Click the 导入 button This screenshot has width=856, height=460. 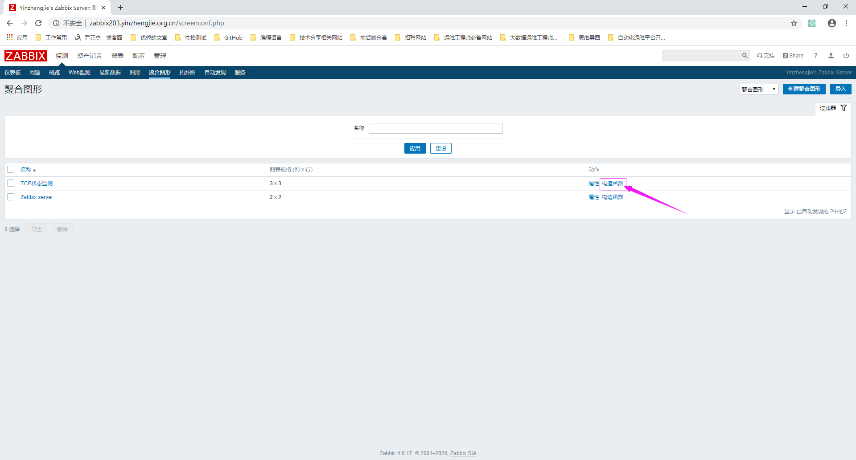(x=841, y=89)
